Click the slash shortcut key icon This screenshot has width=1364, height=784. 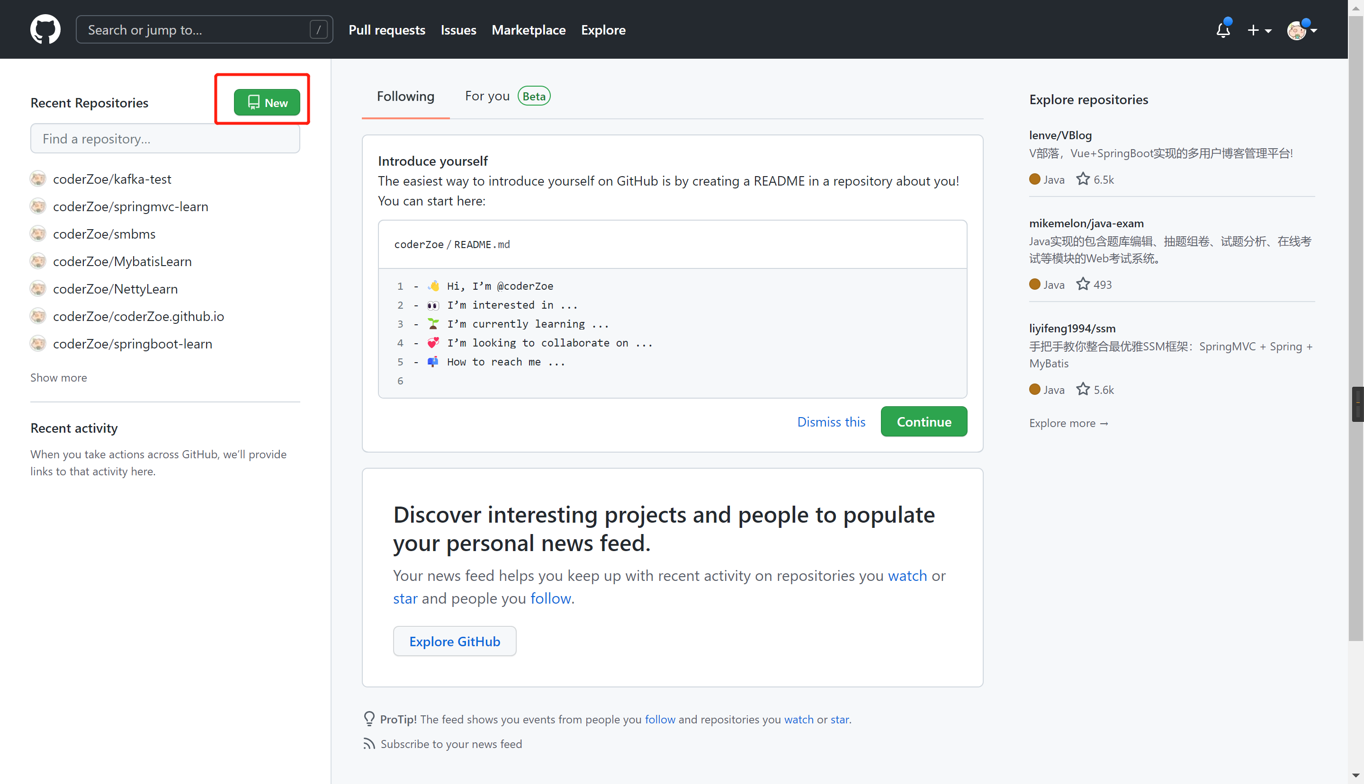(x=319, y=30)
